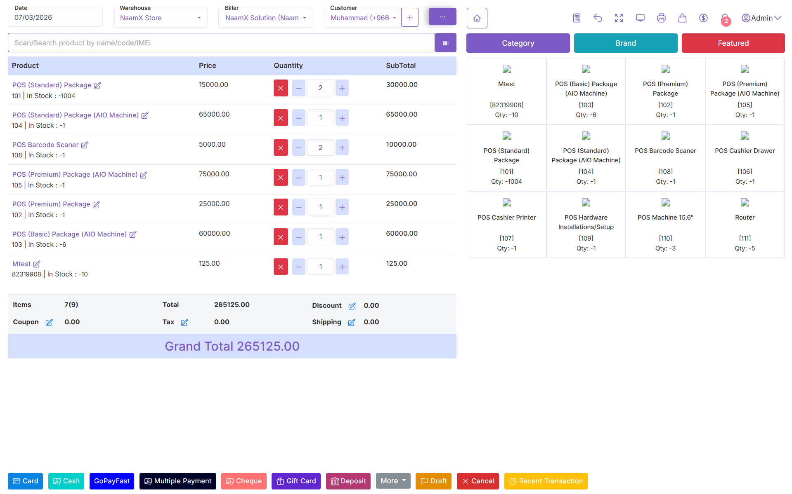792x494 pixels.
Task: Add POS Cashier Printer tile to cart
Action: [506, 225]
